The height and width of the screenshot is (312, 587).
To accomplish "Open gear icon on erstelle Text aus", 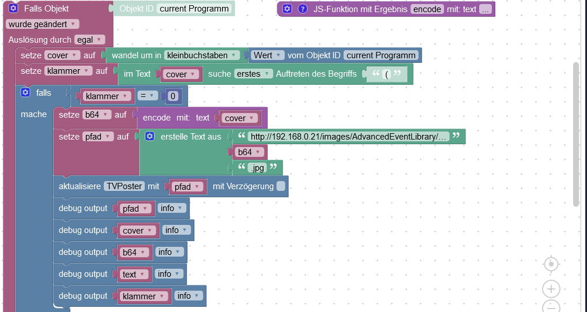I will [x=150, y=136].
